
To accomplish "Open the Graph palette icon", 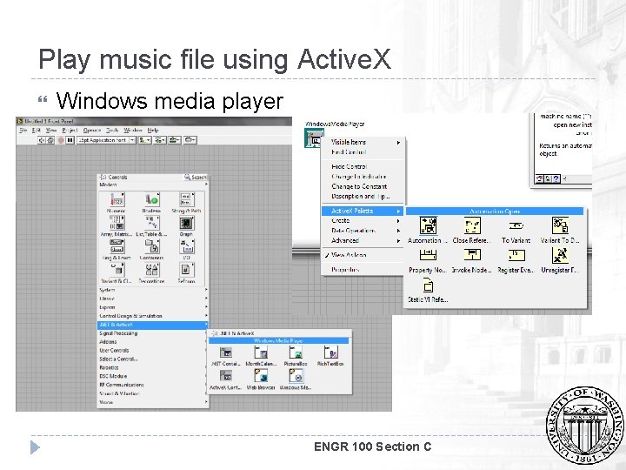I will 186,223.
